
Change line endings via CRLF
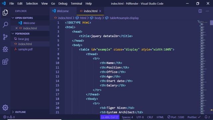(x=150, y=117)
